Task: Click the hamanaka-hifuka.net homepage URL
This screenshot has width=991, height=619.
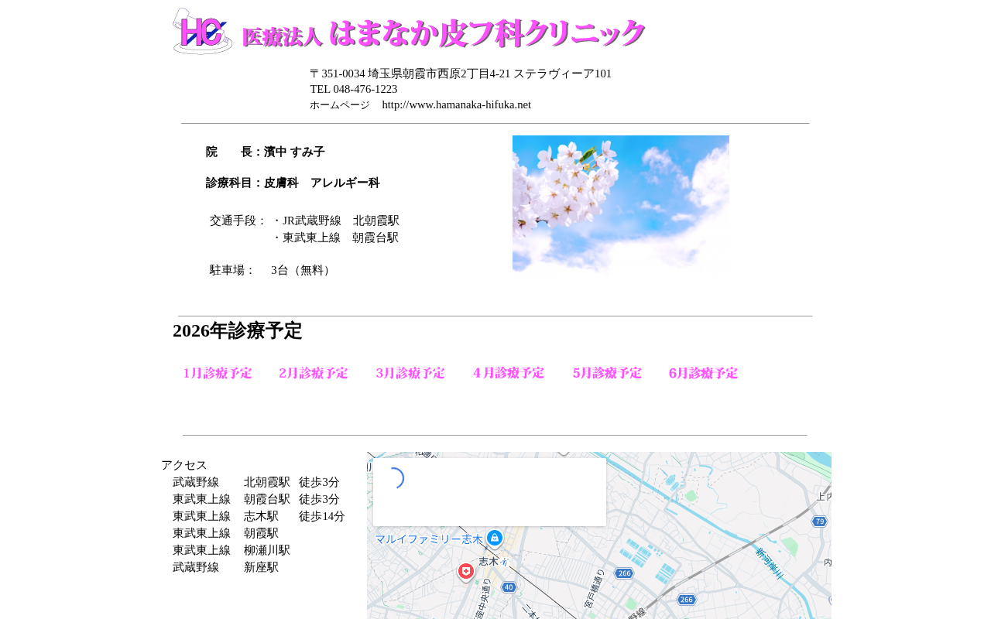Action: coord(456,104)
